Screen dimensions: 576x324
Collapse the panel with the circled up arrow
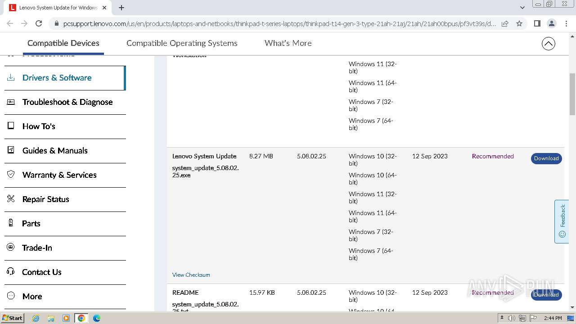point(548,44)
